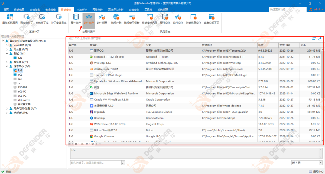The height and width of the screenshot is (174, 325).
Task: Open the 磁盘空间不足 icon
Action: (x=211, y=19)
